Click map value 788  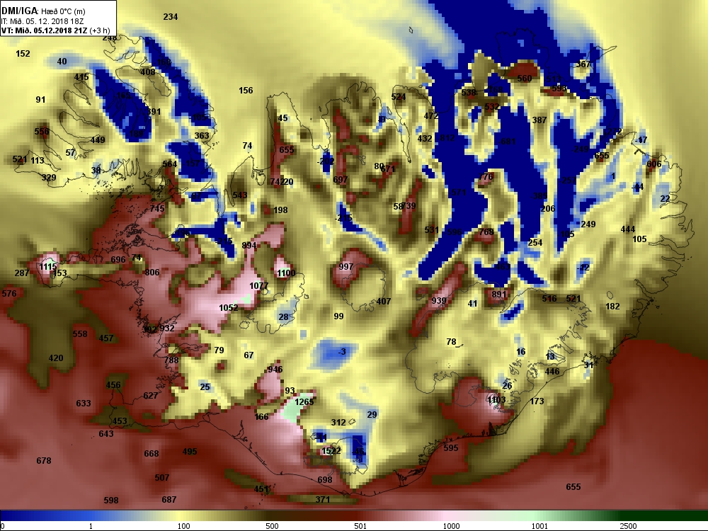(171, 360)
